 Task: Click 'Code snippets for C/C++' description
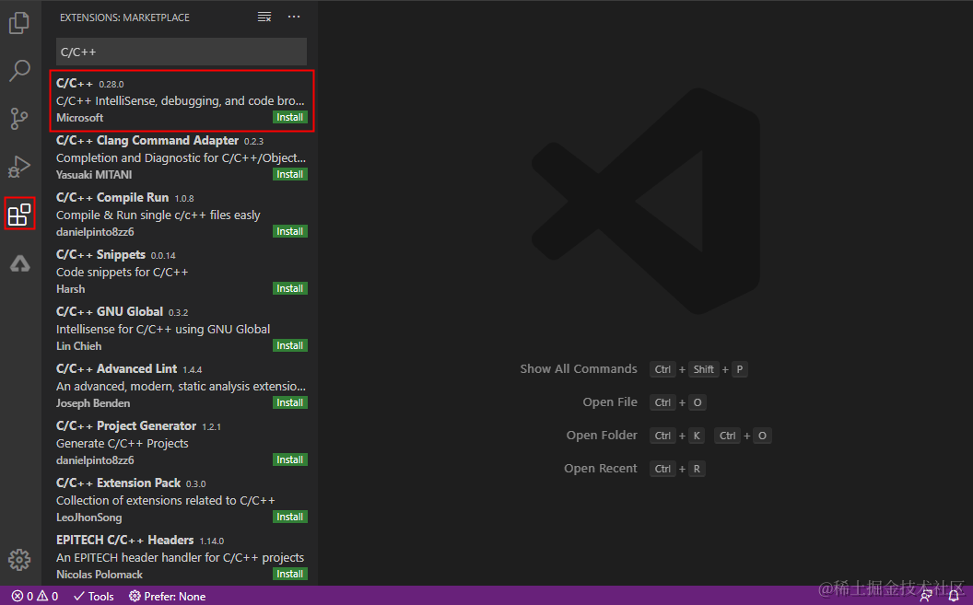point(123,273)
